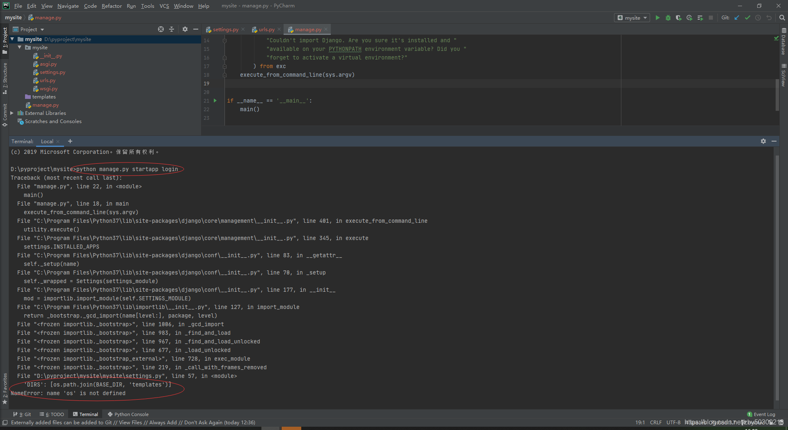The width and height of the screenshot is (788, 430).
Task: Open the VCS menu
Action: click(164, 6)
